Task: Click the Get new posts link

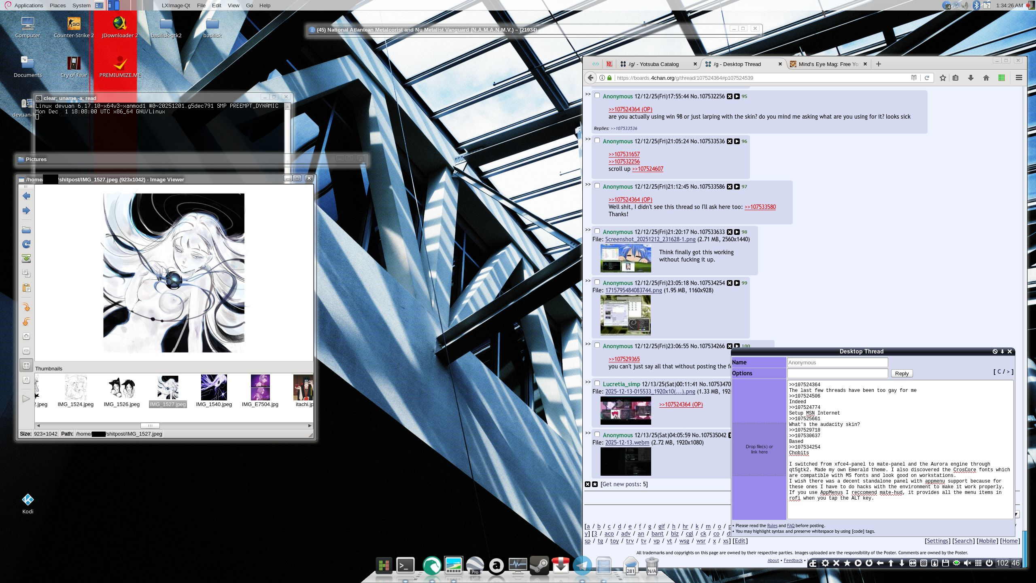Action: point(624,484)
